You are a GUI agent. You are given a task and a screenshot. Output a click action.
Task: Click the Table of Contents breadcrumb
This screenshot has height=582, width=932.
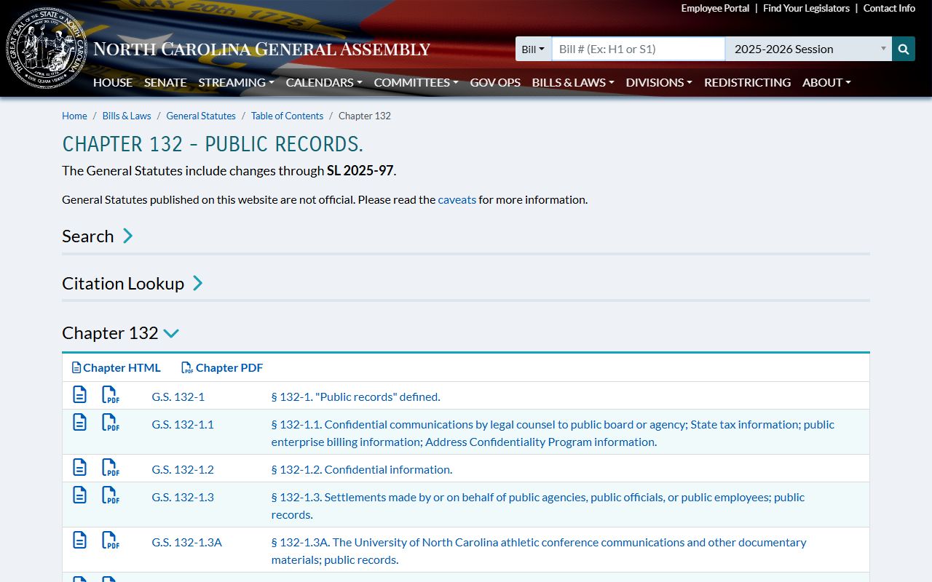(287, 116)
